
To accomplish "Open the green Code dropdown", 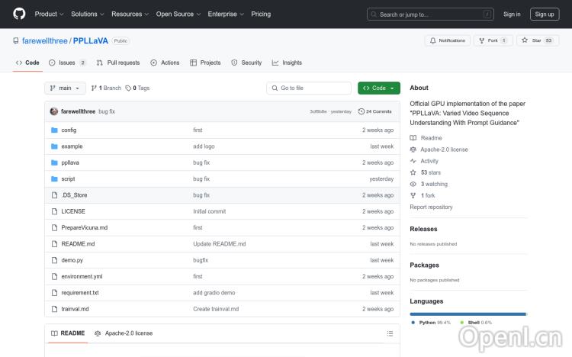I will coord(378,88).
